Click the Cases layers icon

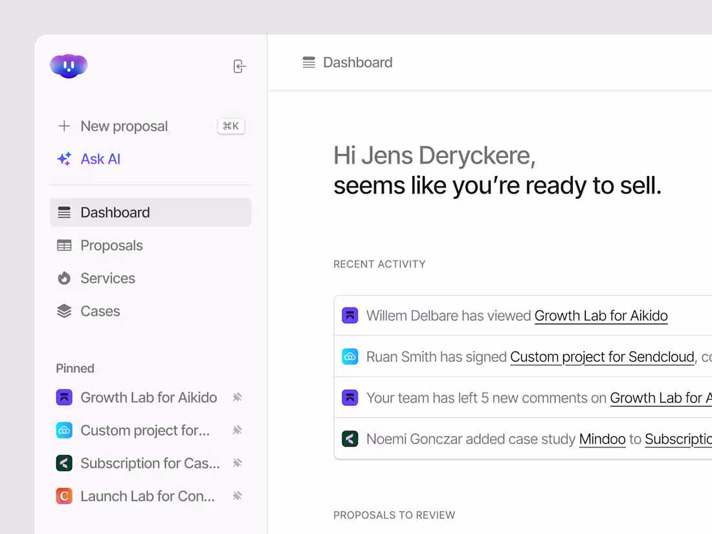(64, 311)
